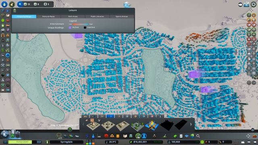258x145 pixels.
Task: Switch to Park Areas tab
Action: tap(73, 17)
